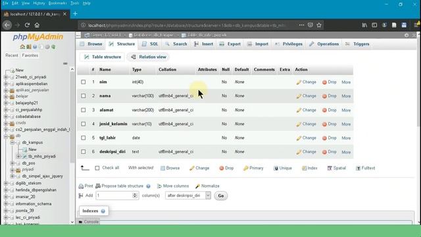The image size is (421, 237).
Task: Open the Insert tab
Action: click(x=203, y=44)
